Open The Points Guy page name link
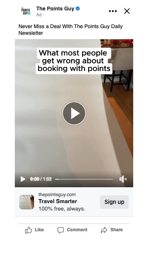 click(55, 9)
